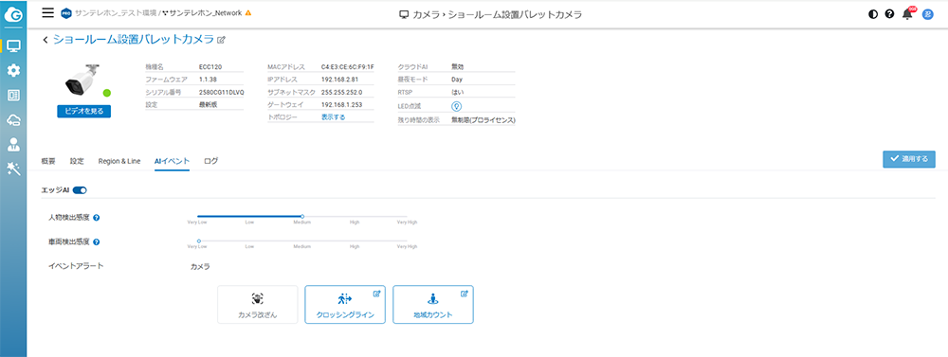Select the カメラ改ざん event card
948x357 pixels.
point(258,305)
